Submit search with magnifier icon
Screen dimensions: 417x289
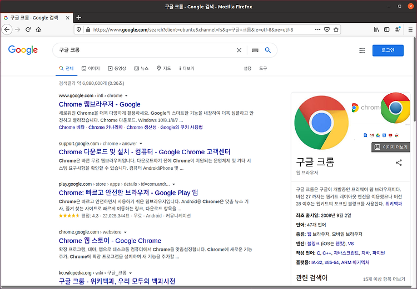(268, 50)
